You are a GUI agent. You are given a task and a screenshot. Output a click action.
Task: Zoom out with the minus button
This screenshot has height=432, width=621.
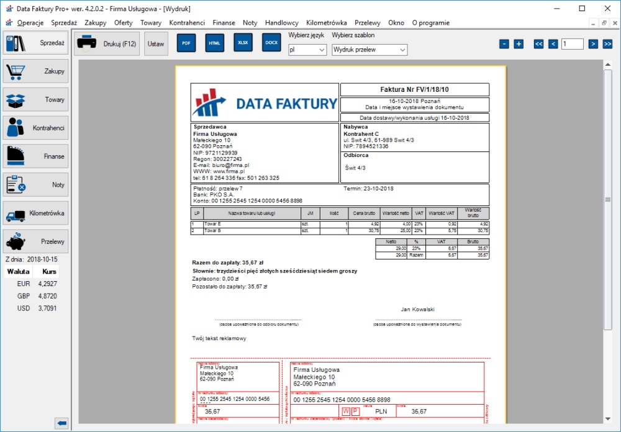(x=504, y=44)
